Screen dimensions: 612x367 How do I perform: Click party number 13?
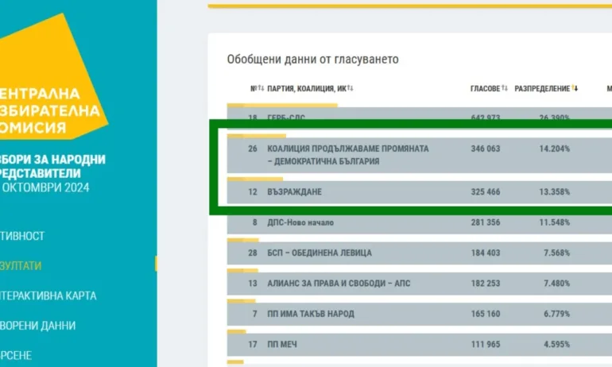(x=253, y=283)
